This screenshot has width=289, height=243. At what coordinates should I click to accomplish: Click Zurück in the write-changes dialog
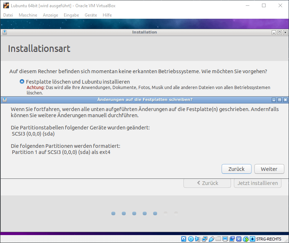coord(236,169)
